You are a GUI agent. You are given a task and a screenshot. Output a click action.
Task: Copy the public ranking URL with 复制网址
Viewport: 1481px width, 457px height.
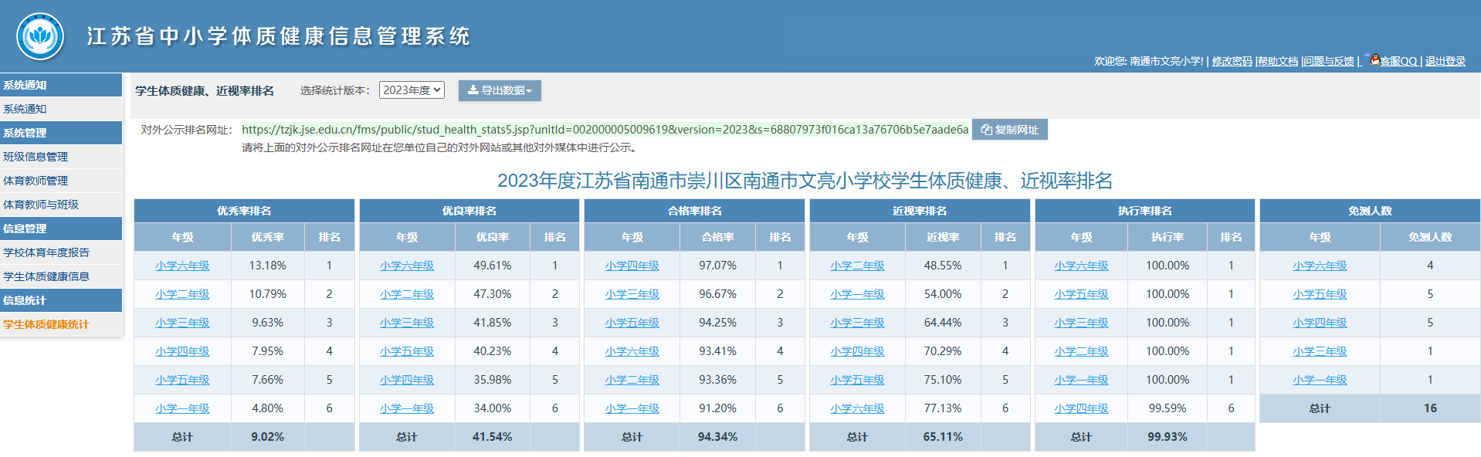point(1009,130)
